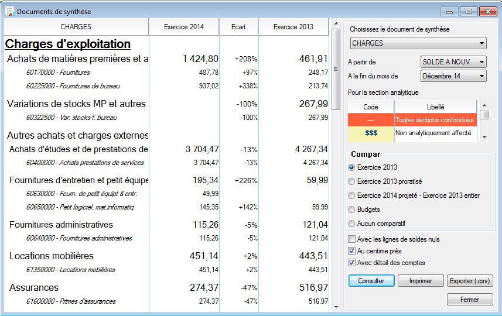502x316 pixels.
Task: Click the Libellé column header
Action: 435,107
